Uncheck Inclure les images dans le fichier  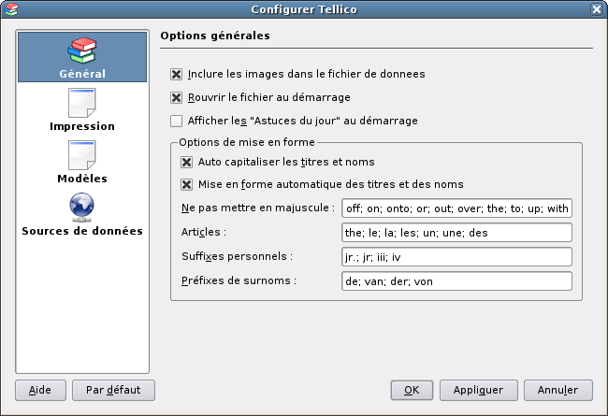(176, 74)
